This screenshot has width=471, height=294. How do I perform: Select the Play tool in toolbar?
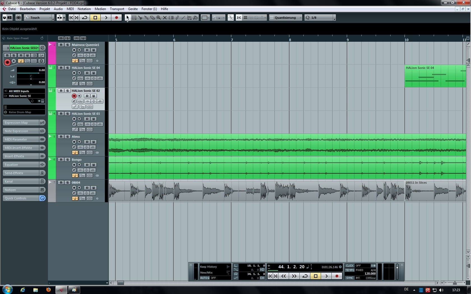[190, 18]
